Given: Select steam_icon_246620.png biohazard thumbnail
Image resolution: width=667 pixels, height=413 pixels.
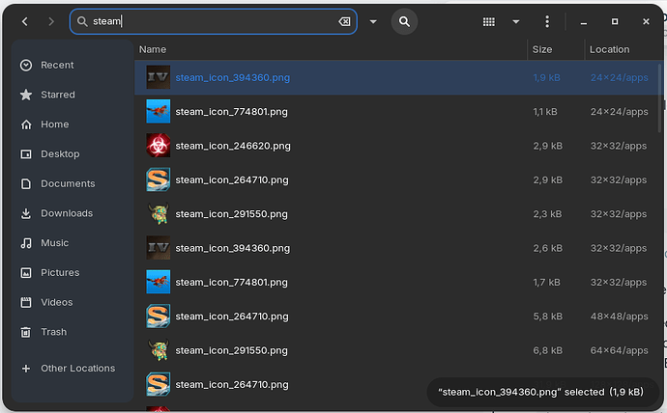Looking at the screenshot, I should [158, 146].
